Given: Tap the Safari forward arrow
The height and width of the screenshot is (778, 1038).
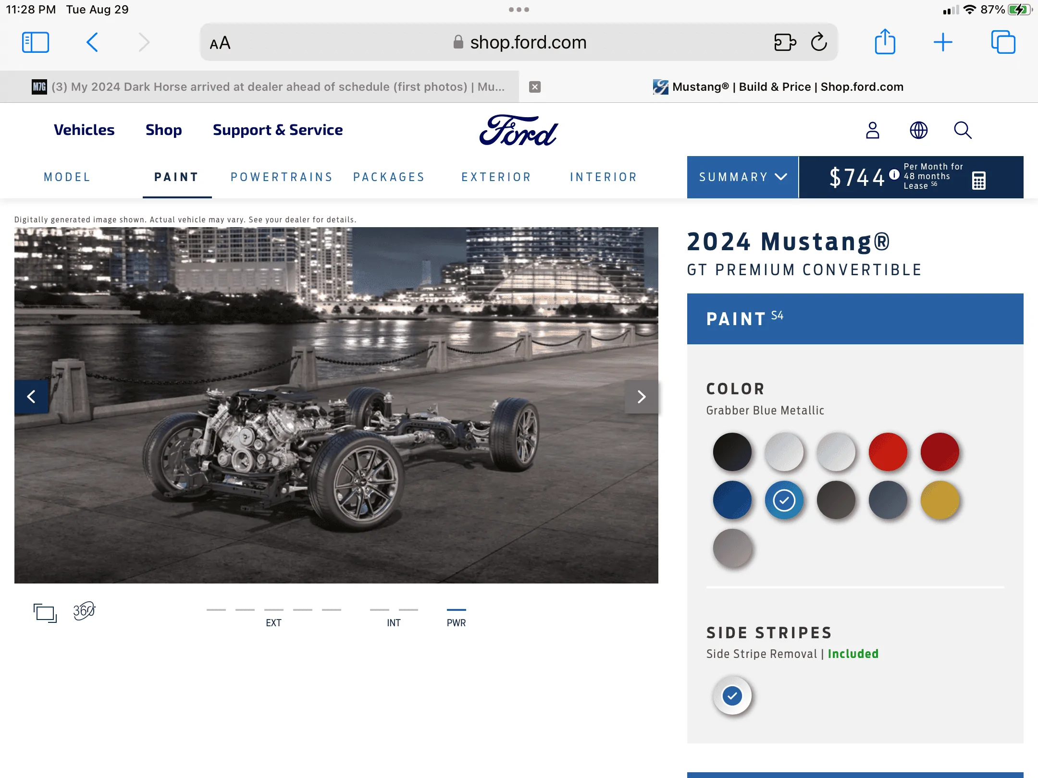Looking at the screenshot, I should point(144,42).
